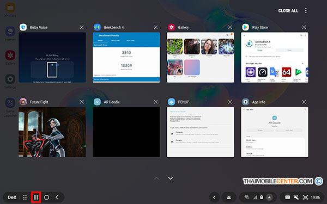This screenshot has width=327, height=204.
Task: Open Game Launcher desktop shortcut
Action: [10, 108]
